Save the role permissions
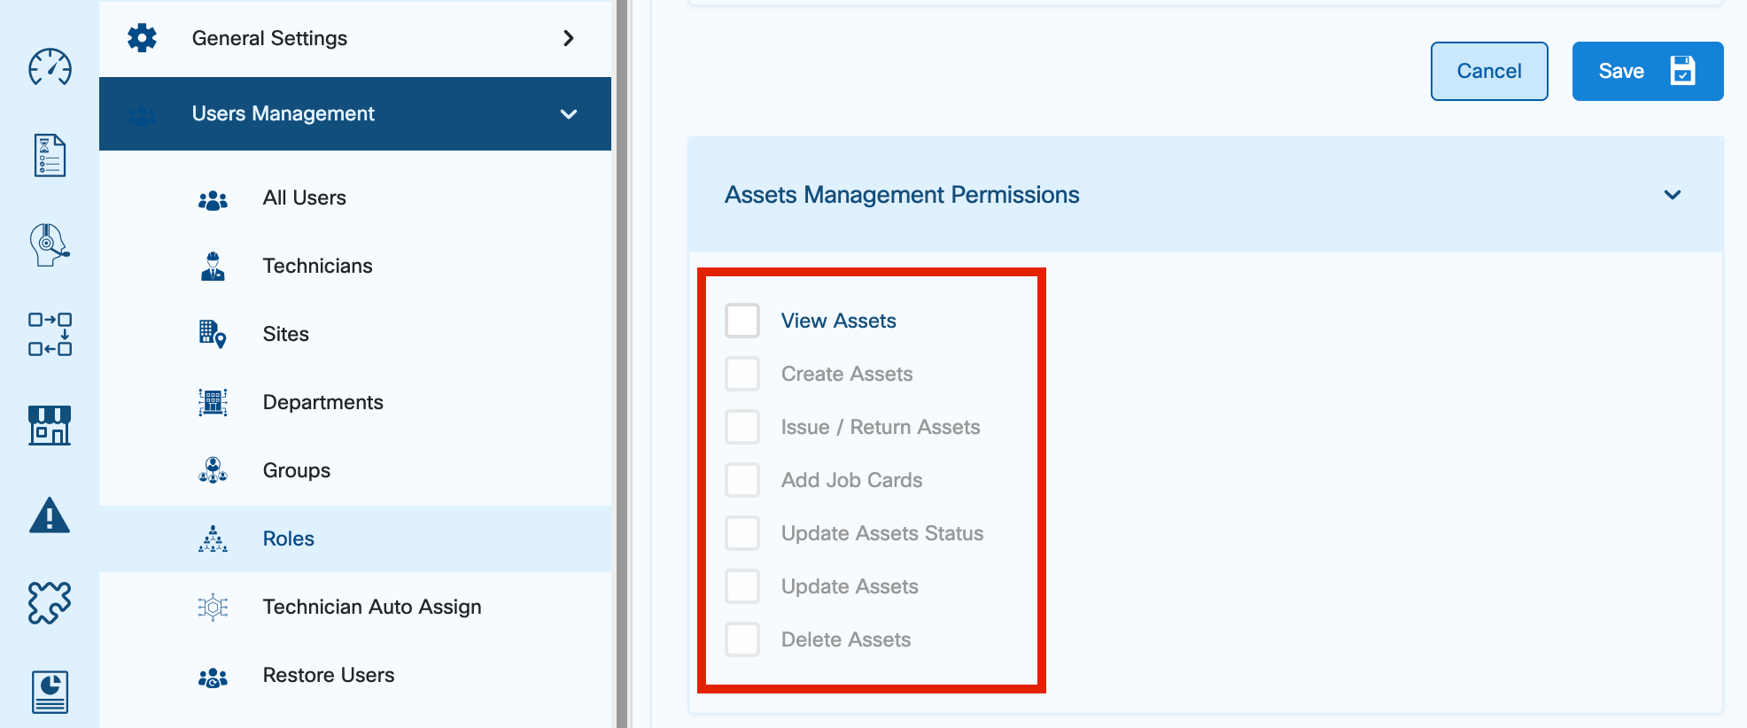Screen dimensions: 1747x728 click(x=1646, y=71)
